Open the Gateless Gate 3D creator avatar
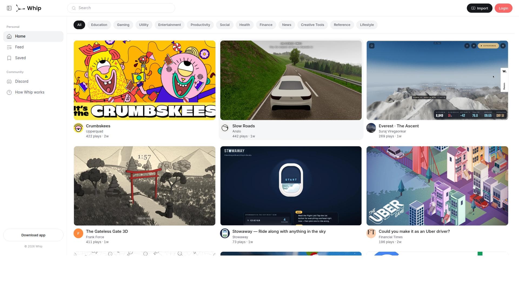Screen dimensions: 519x292 click(78, 233)
